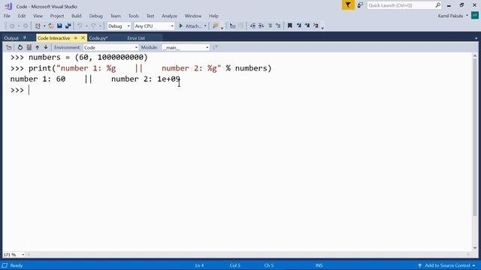Viewport: 481px width, 270px height.
Task: Expand the Kamil Pakula account dropdown
Action: (467, 16)
